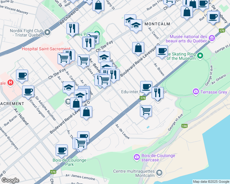Open the education marker on Ch Ste-Foy near Av. des Braves
The height and width of the screenshot is (184, 230).
click(x=104, y=58)
